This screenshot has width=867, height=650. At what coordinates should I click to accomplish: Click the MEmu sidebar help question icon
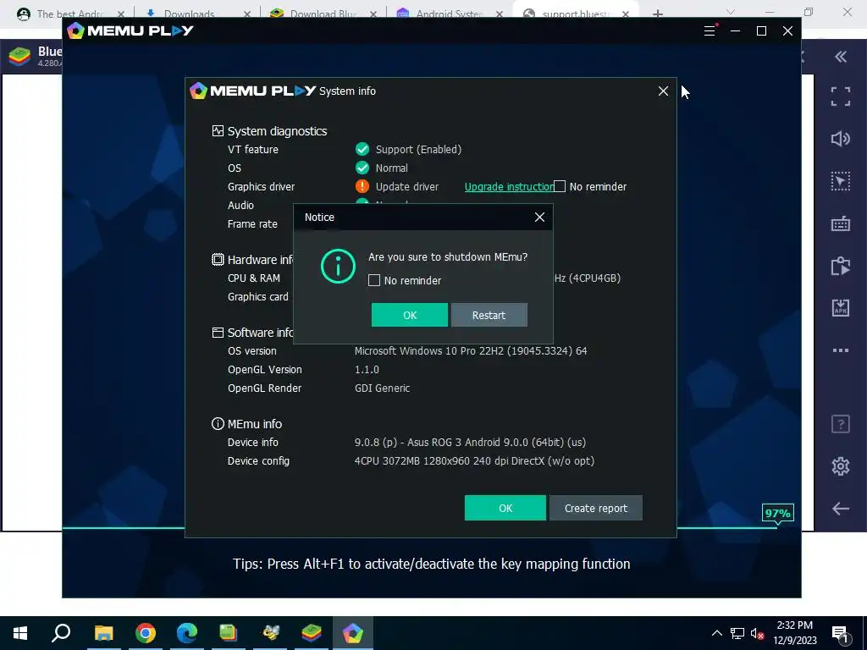tap(841, 424)
